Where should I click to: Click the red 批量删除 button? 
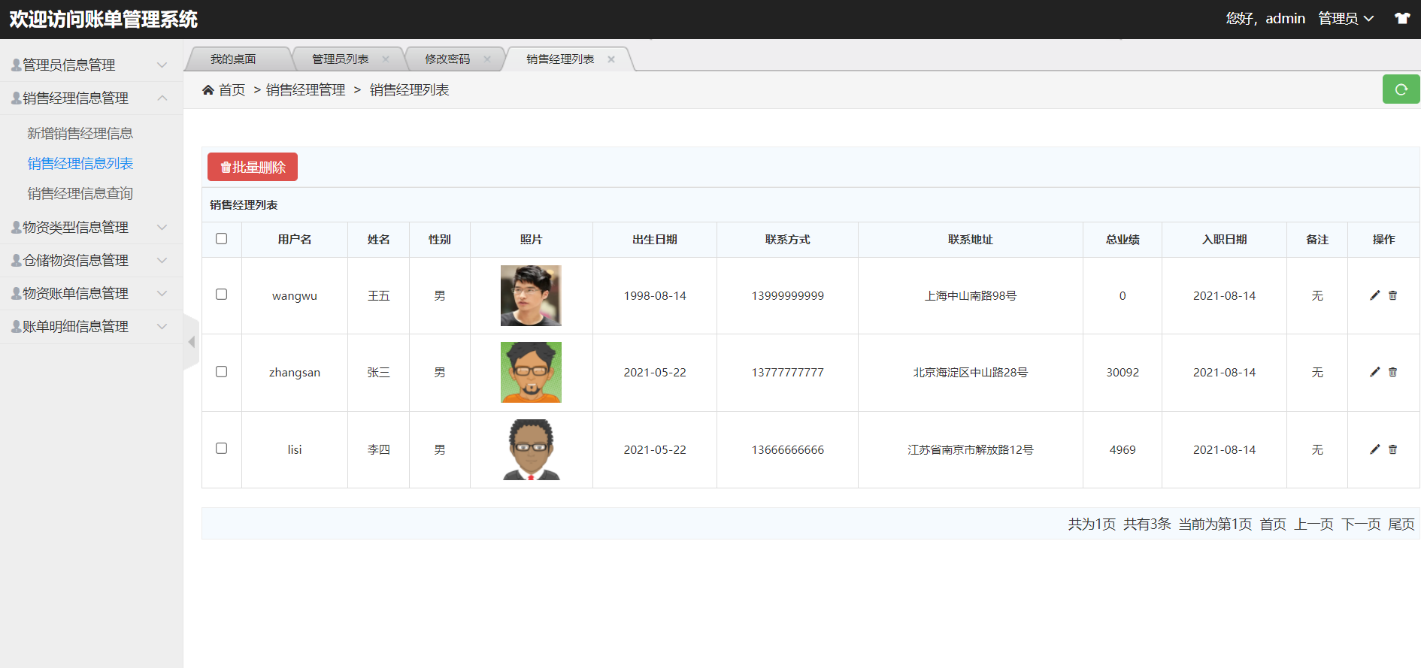pos(253,167)
